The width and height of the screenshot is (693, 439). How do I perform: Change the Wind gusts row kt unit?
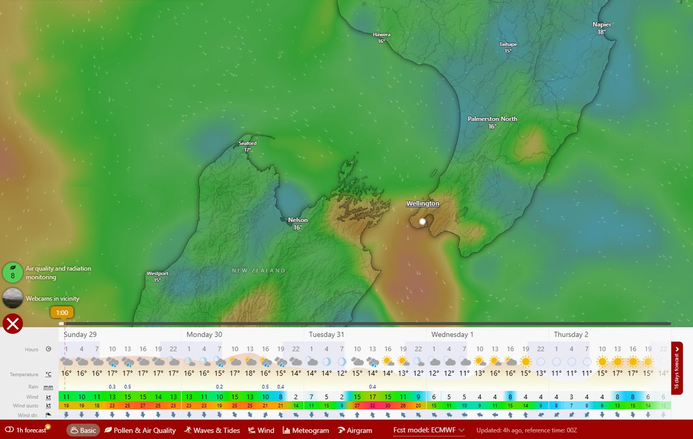pos(49,406)
